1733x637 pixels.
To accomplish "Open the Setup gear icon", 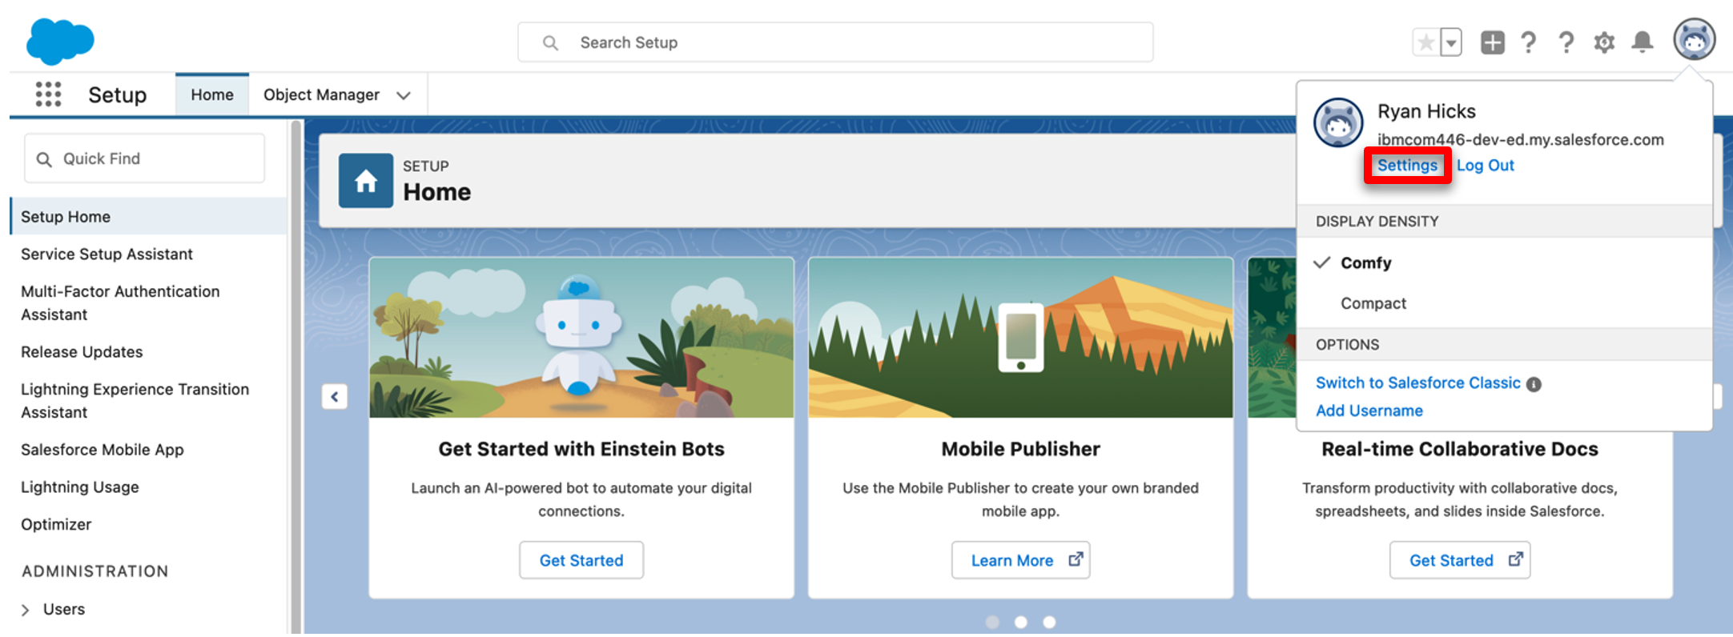I will click(x=1603, y=42).
